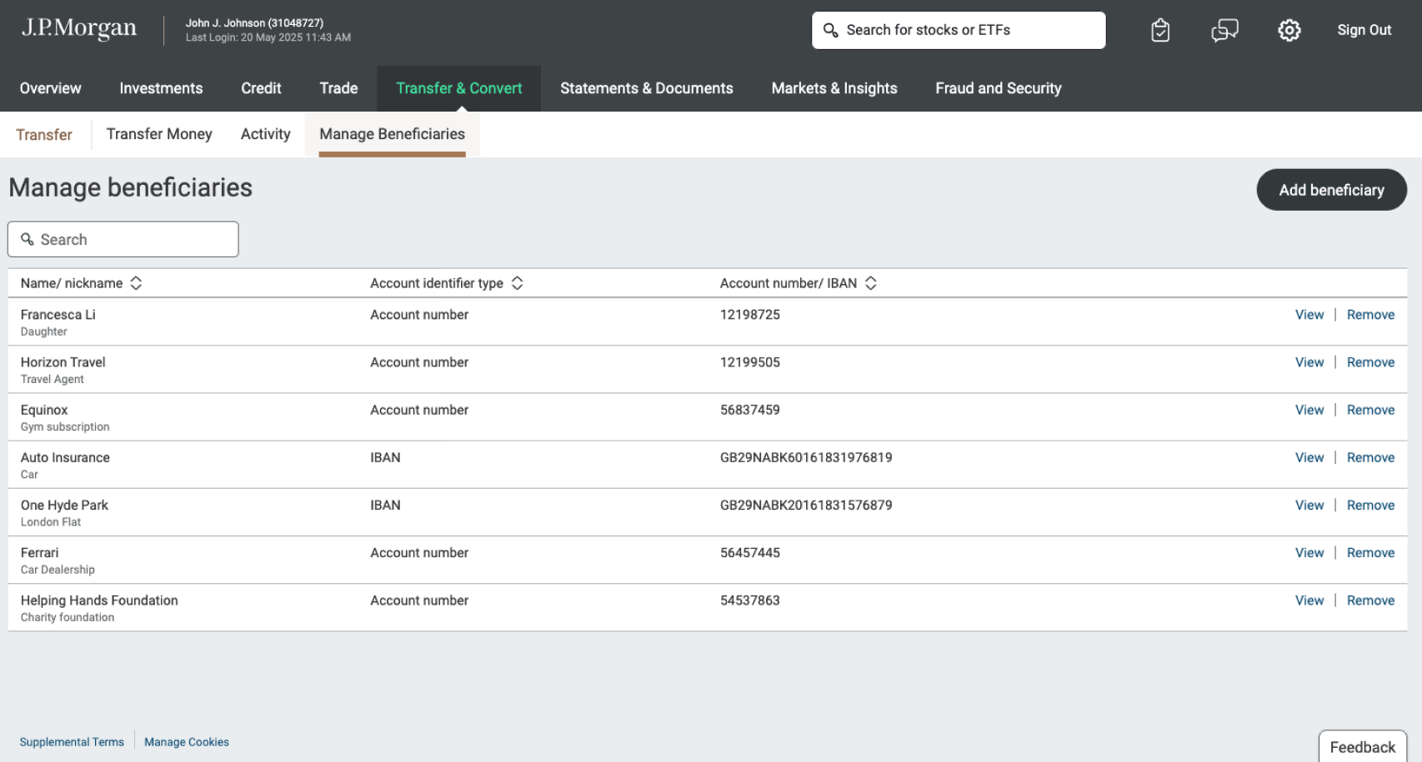Select the One Hyde Park name
This screenshot has height=762, width=1422.
(64, 506)
